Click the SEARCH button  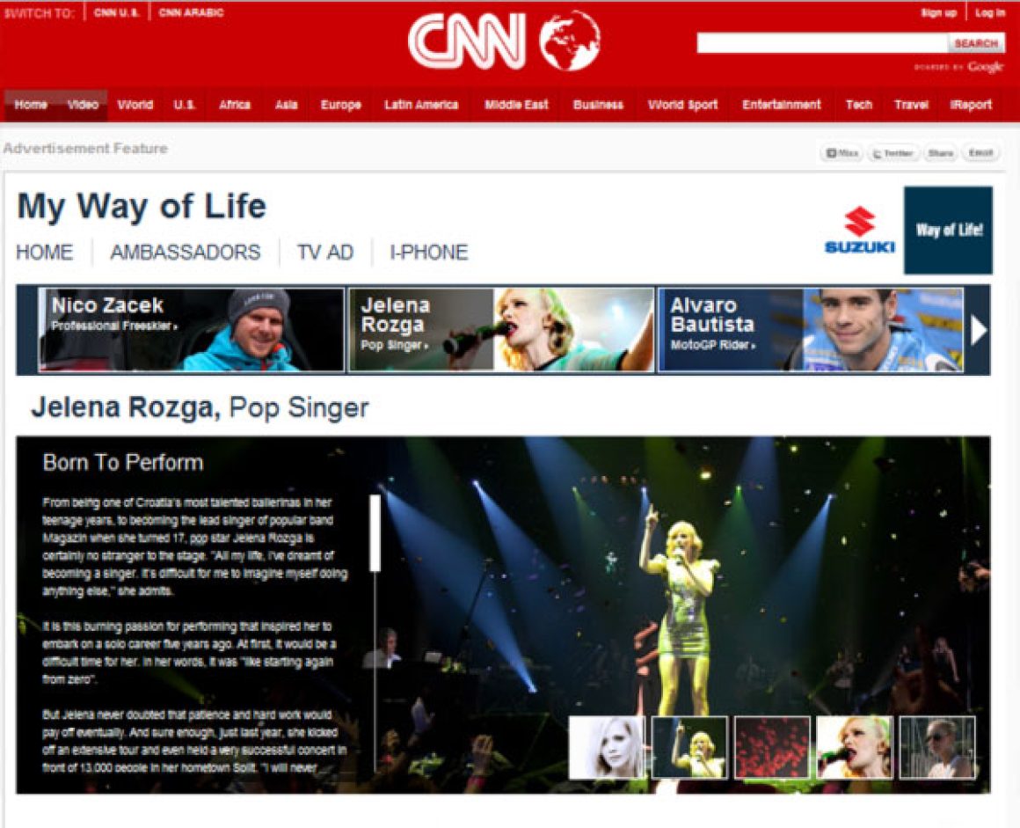coord(976,43)
